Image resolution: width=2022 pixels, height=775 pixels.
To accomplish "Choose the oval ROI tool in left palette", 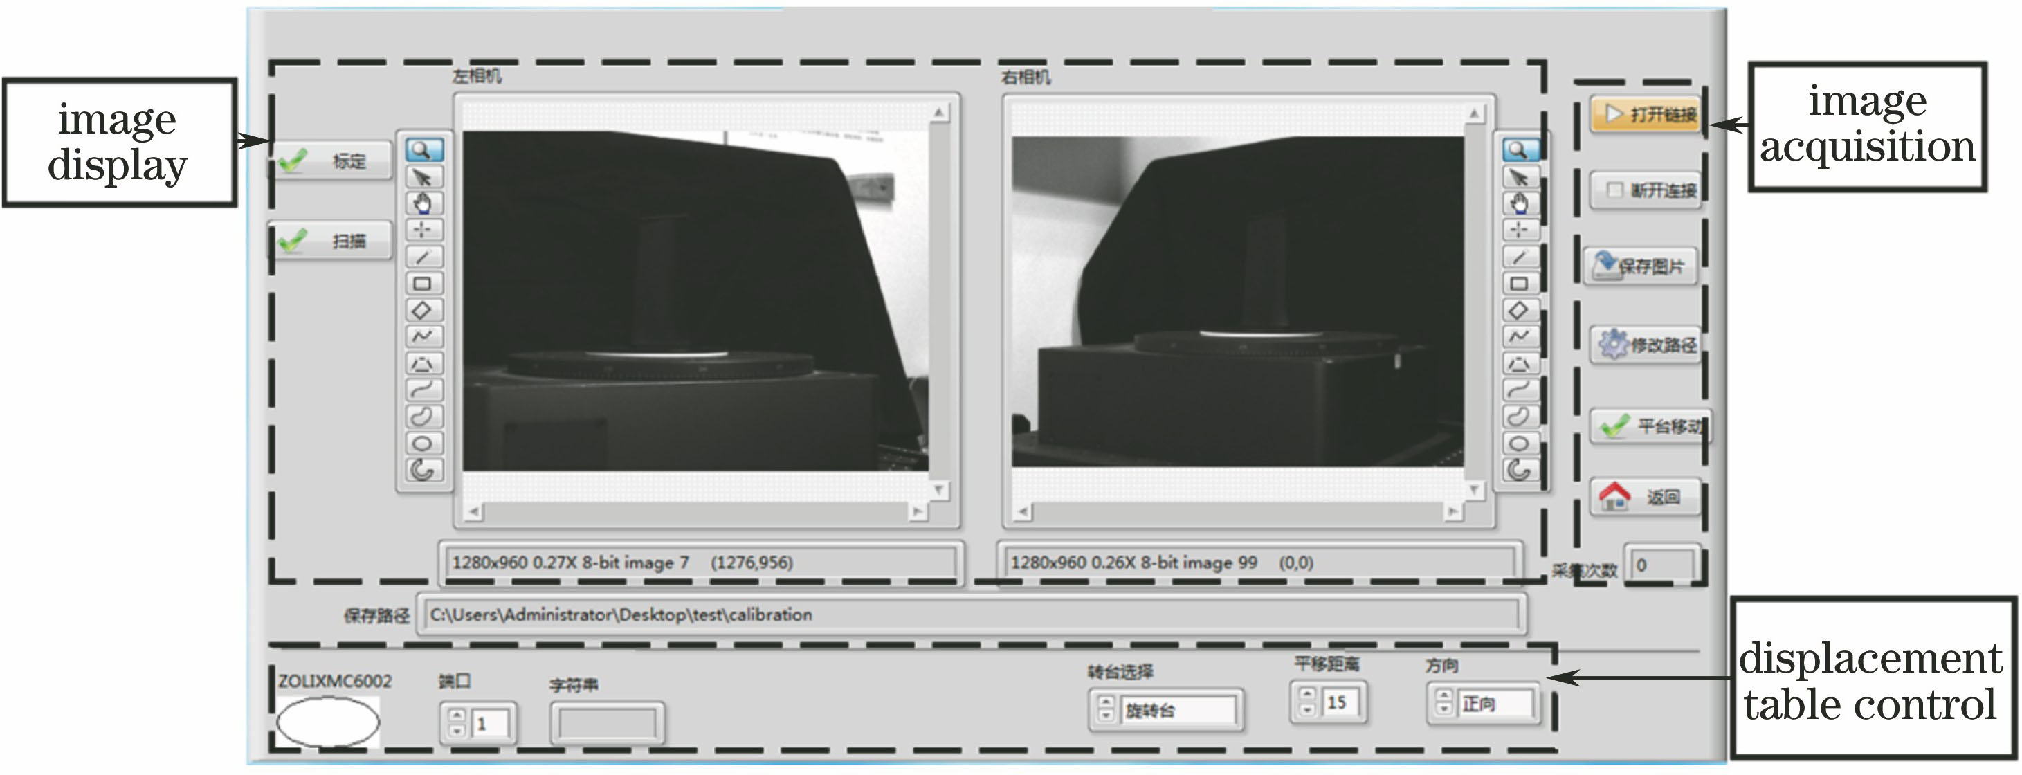I will (x=423, y=444).
